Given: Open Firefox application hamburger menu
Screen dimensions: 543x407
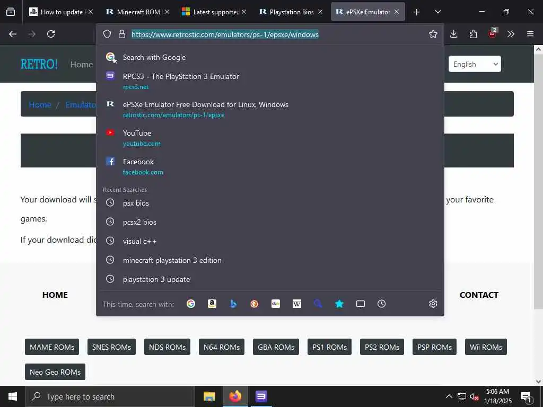Looking at the screenshot, I should click(x=530, y=34).
